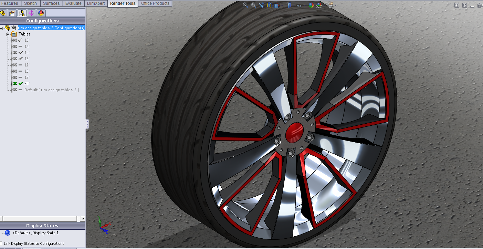Image resolution: width=483 pixels, height=249 pixels.
Task: Switch to the Surfaces tab
Action: [x=51, y=3]
